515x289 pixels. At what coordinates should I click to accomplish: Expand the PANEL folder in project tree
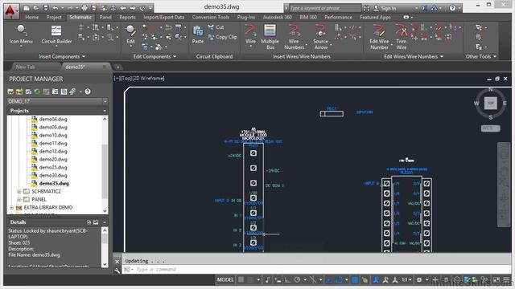(x=19, y=199)
